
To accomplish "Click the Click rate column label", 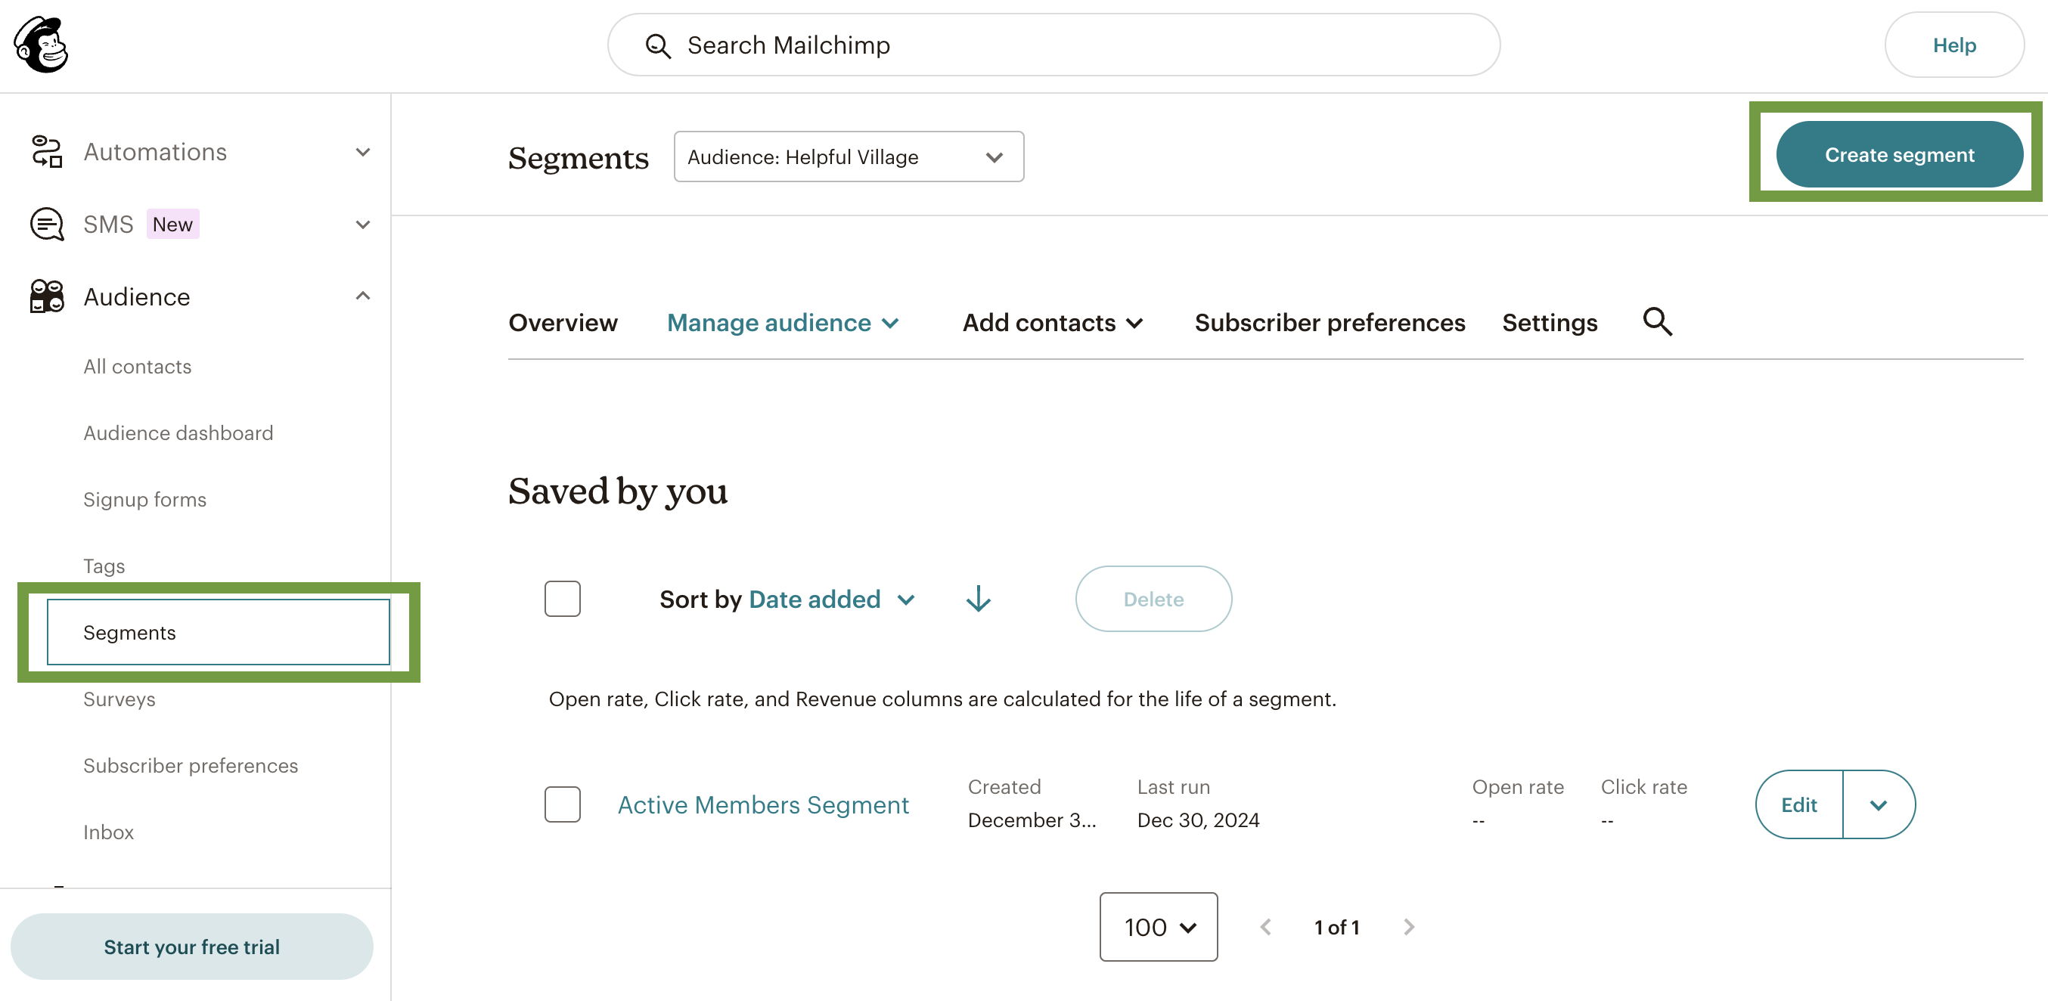I will [x=1643, y=786].
